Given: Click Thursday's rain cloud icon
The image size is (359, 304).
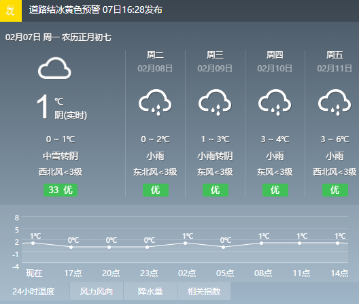Looking at the screenshot, I should (275, 102).
